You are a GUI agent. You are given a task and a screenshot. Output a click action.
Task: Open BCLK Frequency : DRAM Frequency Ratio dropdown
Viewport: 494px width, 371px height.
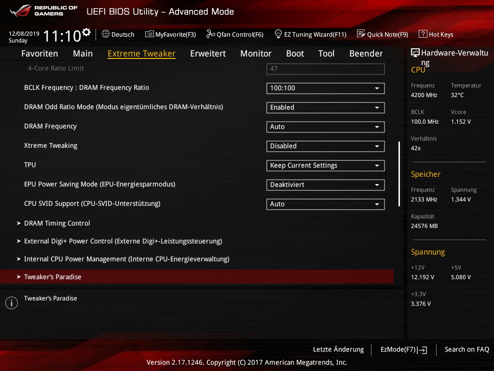326,88
